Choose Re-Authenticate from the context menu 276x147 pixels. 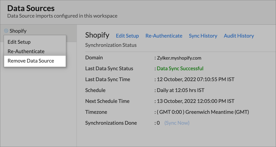26,51
